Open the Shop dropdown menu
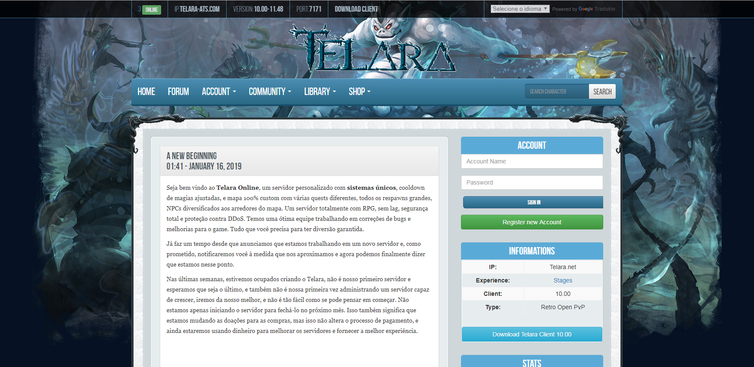The width and height of the screenshot is (754, 367). click(x=360, y=91)
